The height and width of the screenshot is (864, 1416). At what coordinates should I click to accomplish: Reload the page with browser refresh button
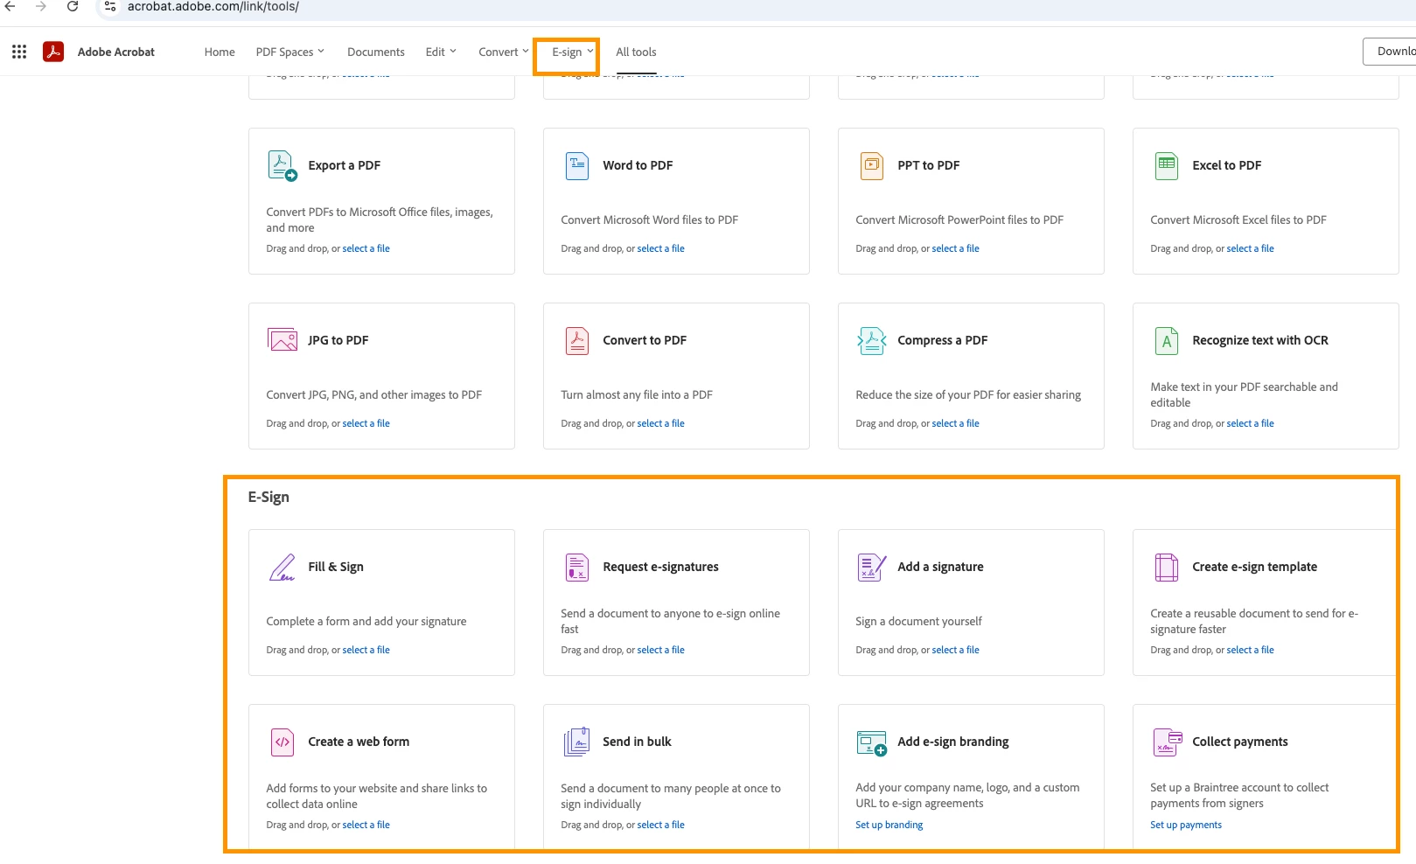pyautogui.click(x=73, y=7)
